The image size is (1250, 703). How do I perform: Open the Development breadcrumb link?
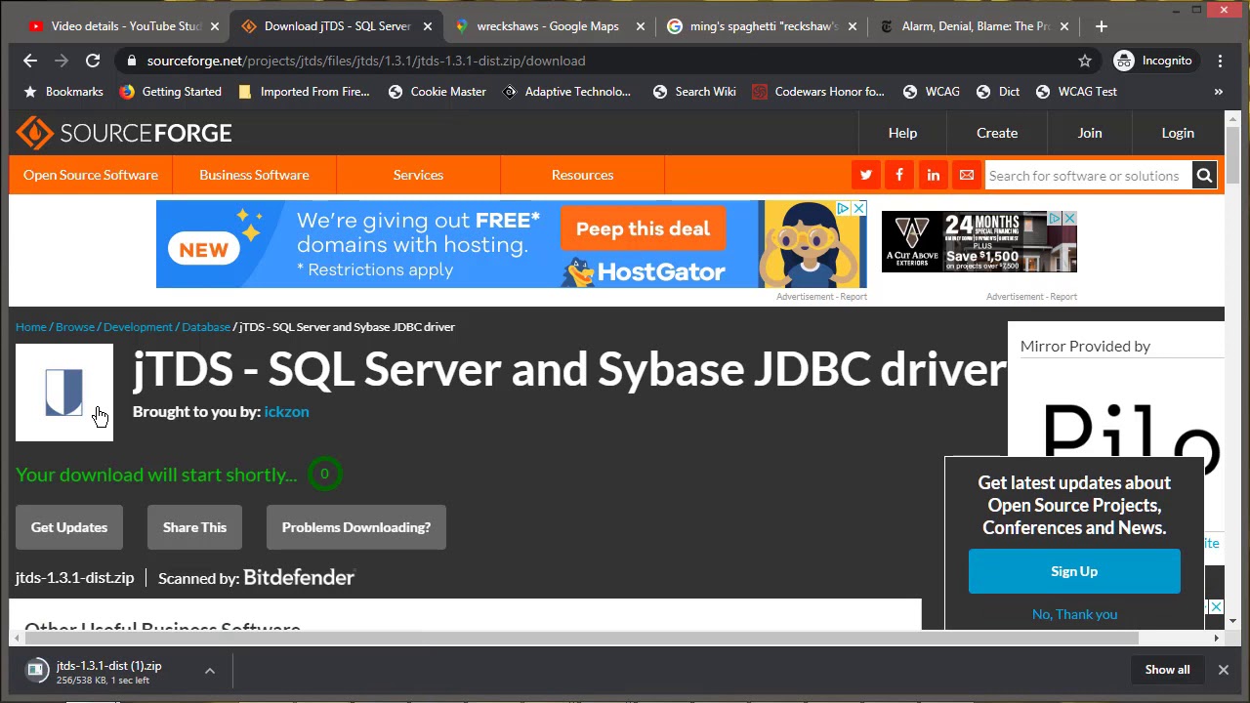click(x=138, y=327)
